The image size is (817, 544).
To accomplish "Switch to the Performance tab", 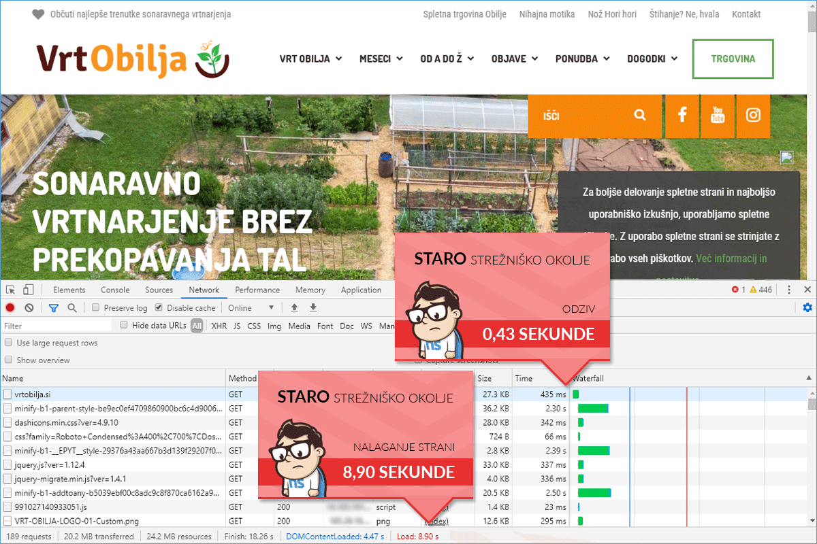I will pos(257,290).
